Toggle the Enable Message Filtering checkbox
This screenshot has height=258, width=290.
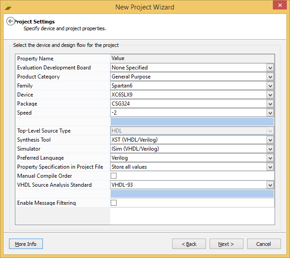[x=114, y=203]
